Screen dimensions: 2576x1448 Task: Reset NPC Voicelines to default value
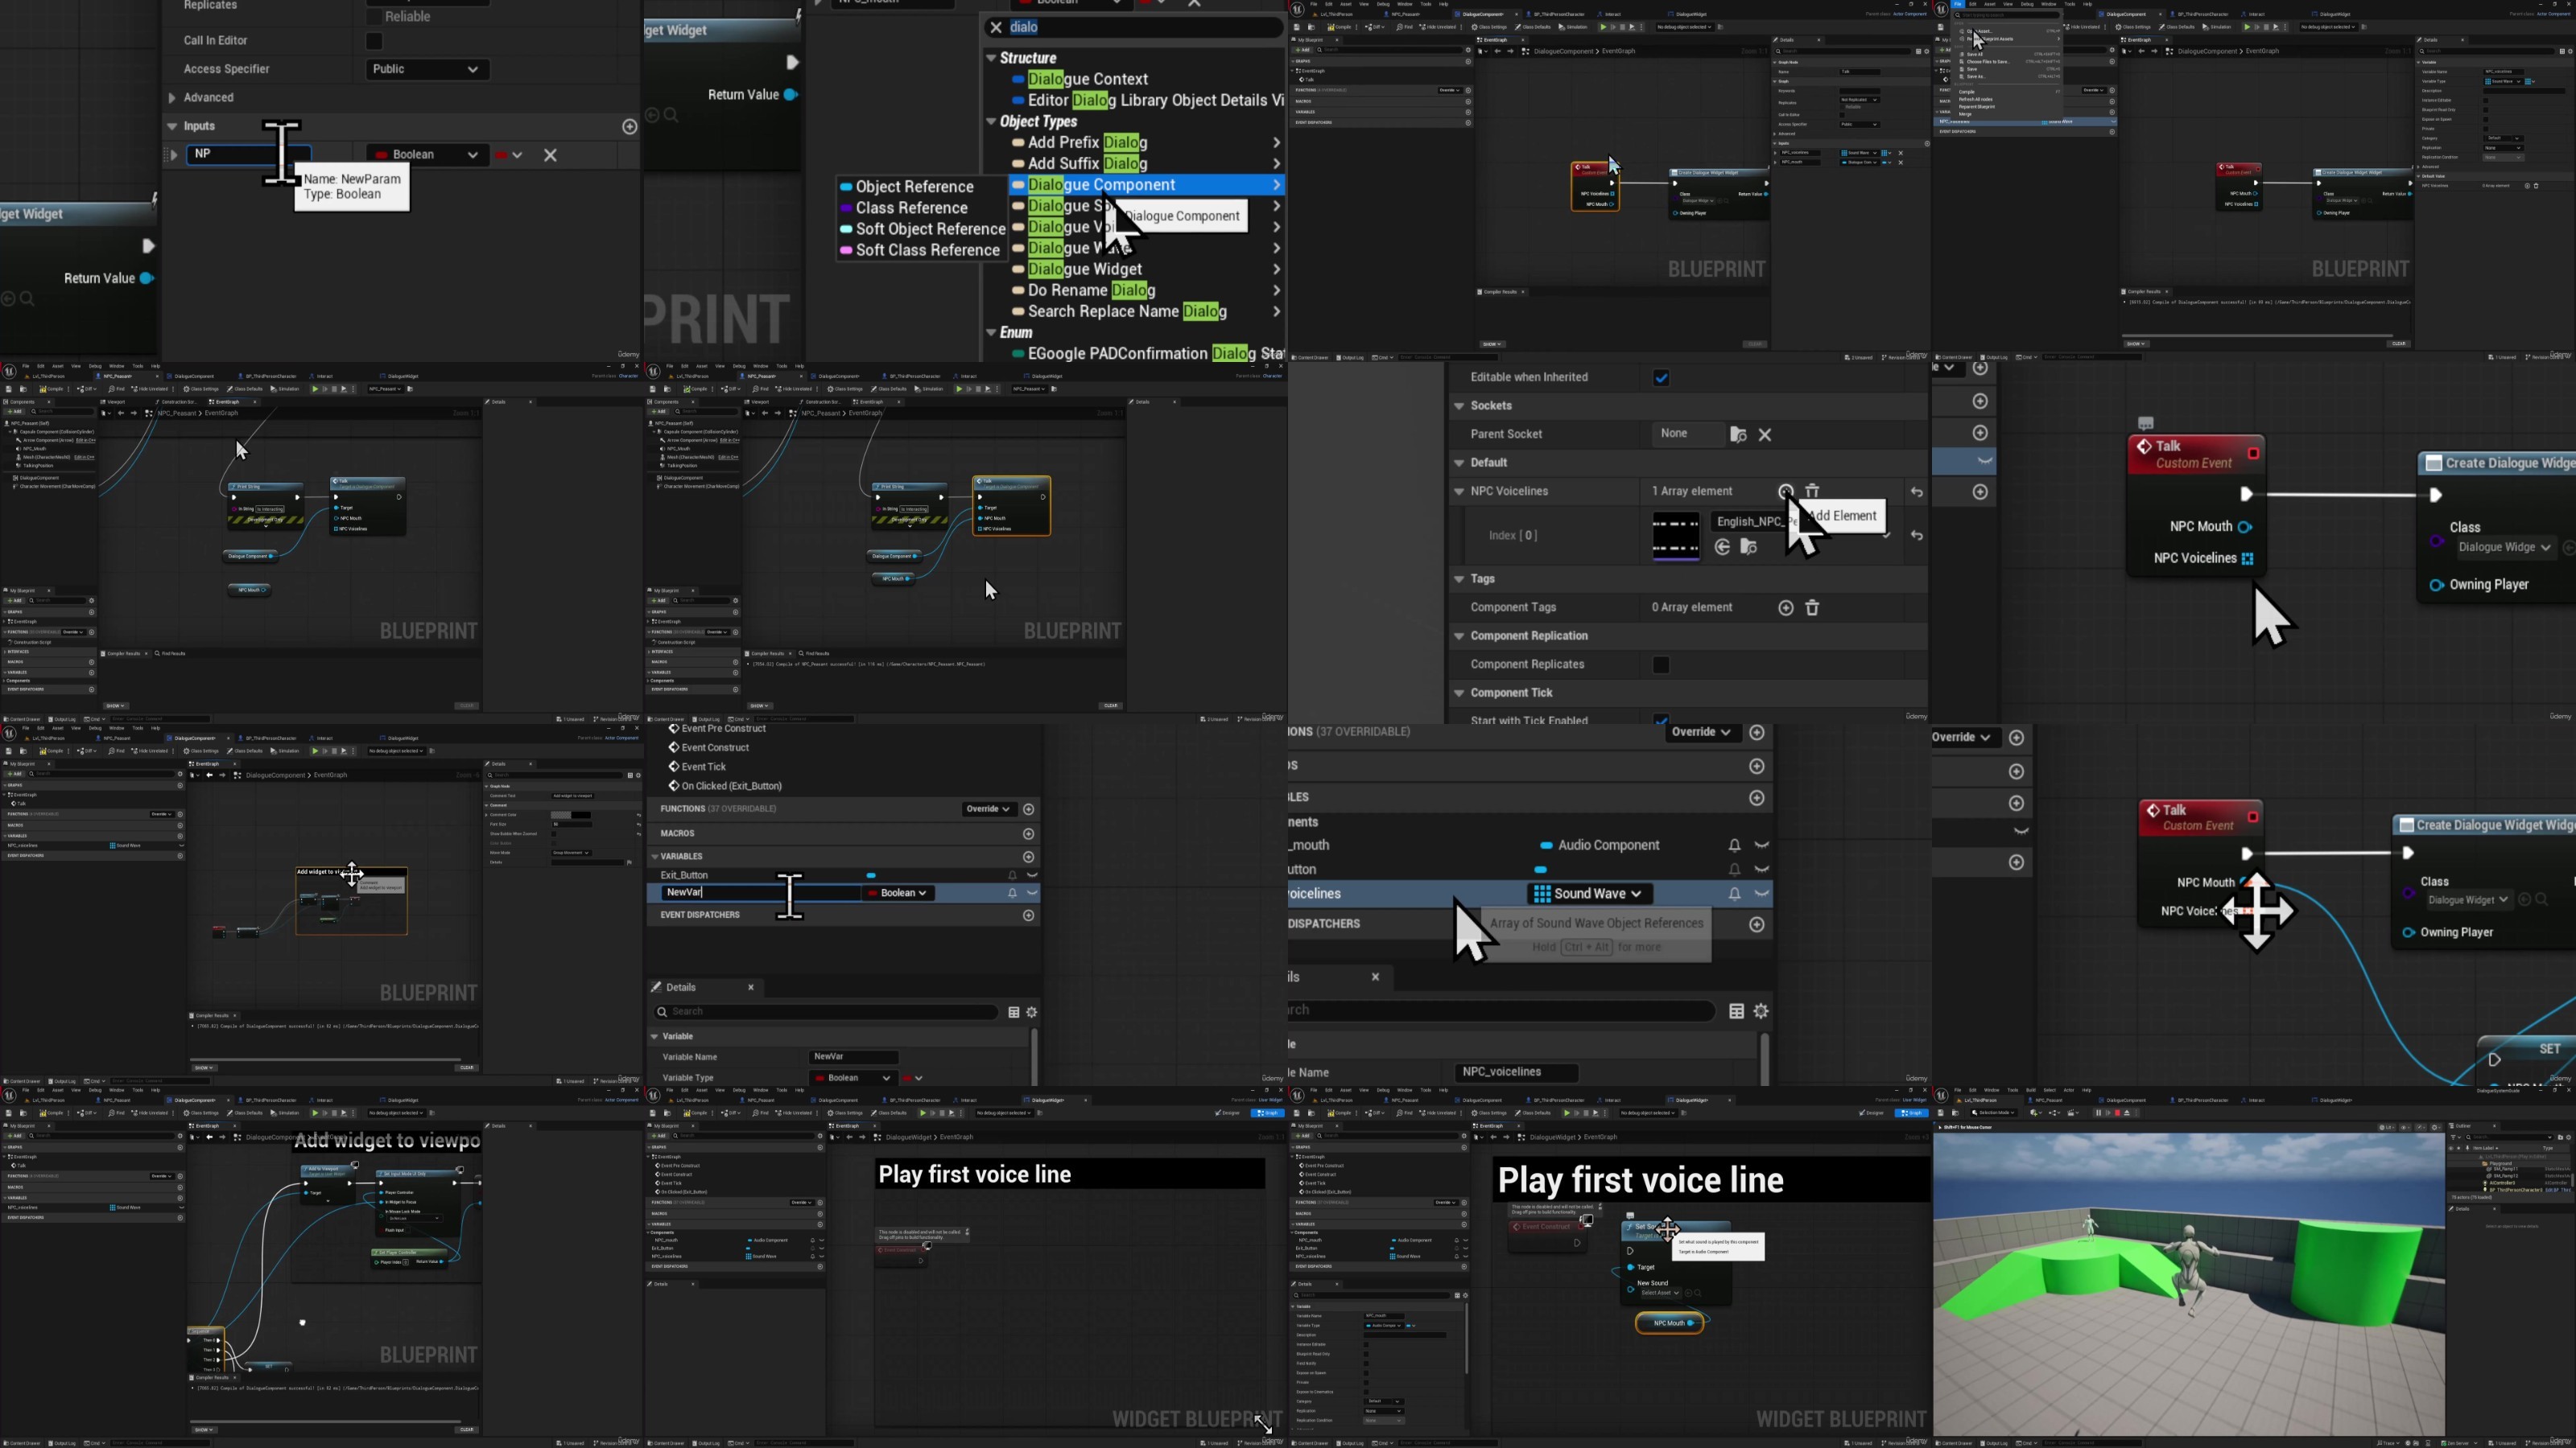1916,492
